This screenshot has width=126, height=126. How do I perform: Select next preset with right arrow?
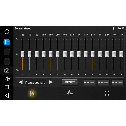coord(51,82)
